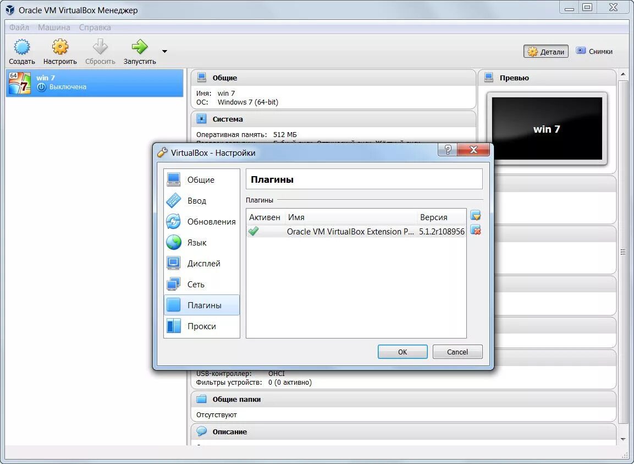The image size is (634, 464).
Task: Close the VirtualBox settings dialog
Action: [x=473, y=150]
